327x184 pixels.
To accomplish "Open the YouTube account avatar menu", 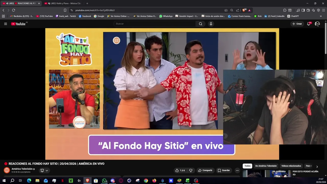I will click(x=317, y=24).
